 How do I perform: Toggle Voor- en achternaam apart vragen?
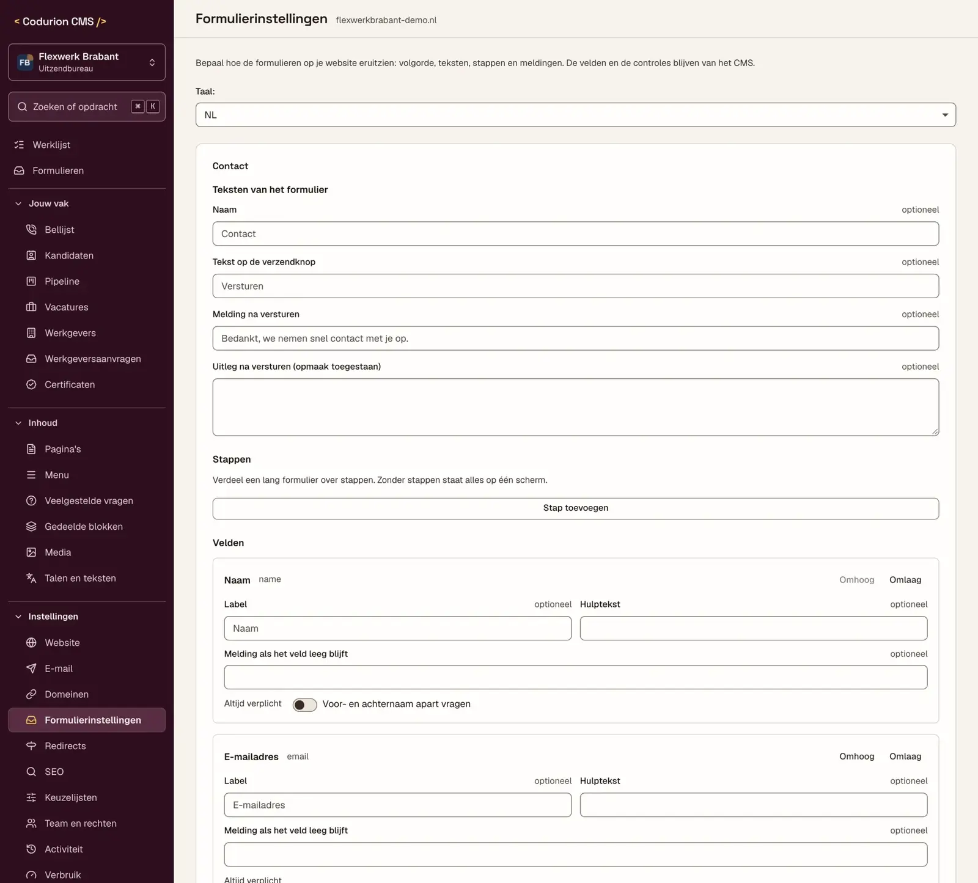click(x=304, y=705)
